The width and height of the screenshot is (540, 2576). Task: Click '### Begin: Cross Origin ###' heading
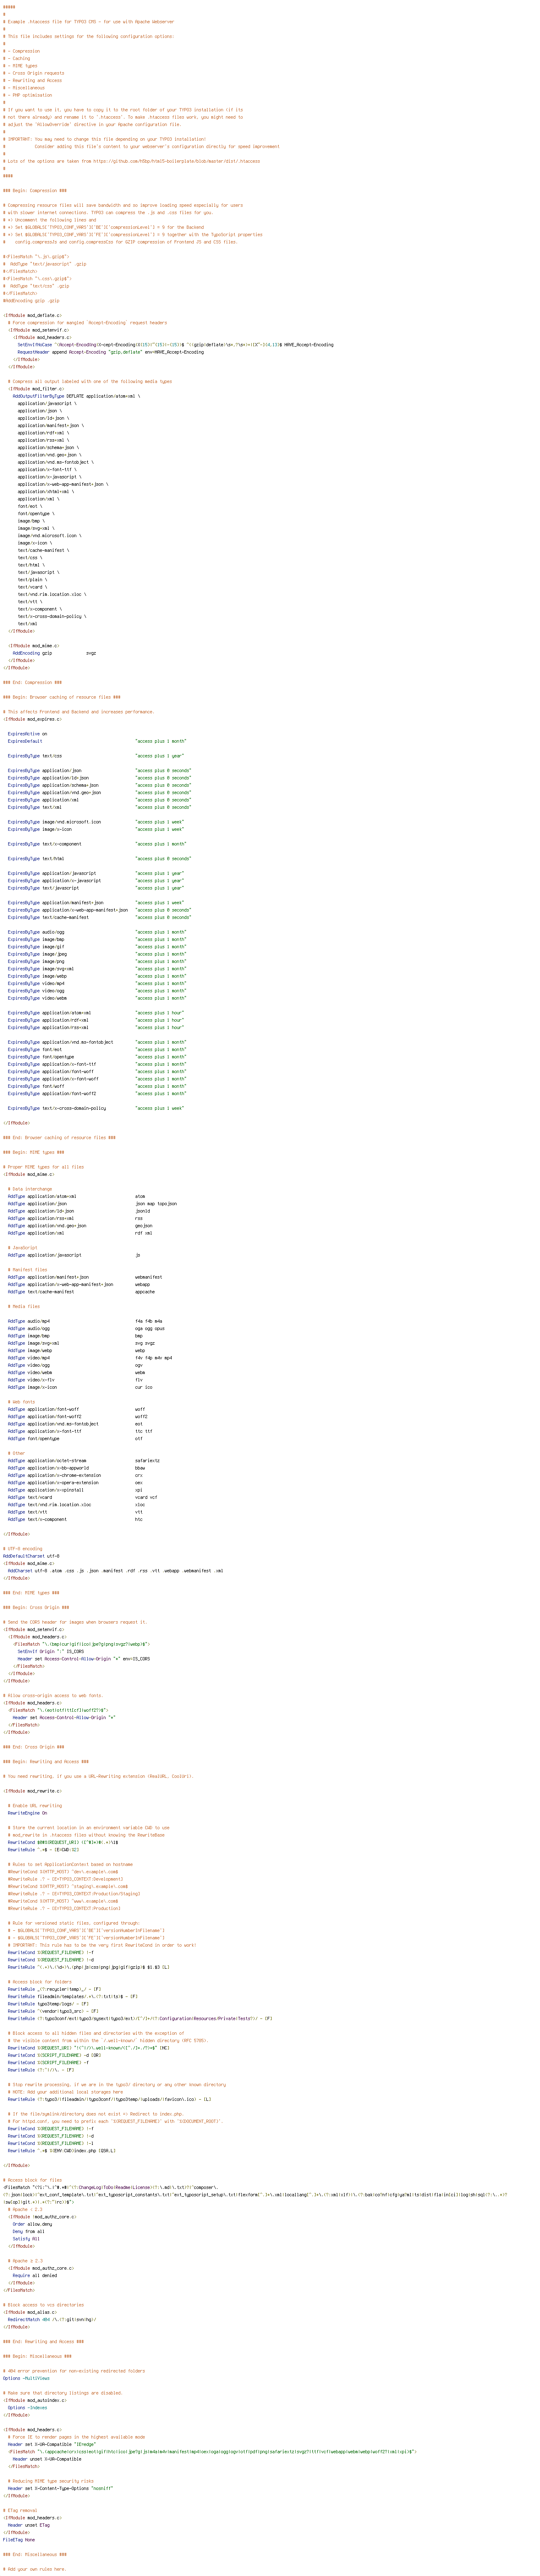(x=36, y=1607)
